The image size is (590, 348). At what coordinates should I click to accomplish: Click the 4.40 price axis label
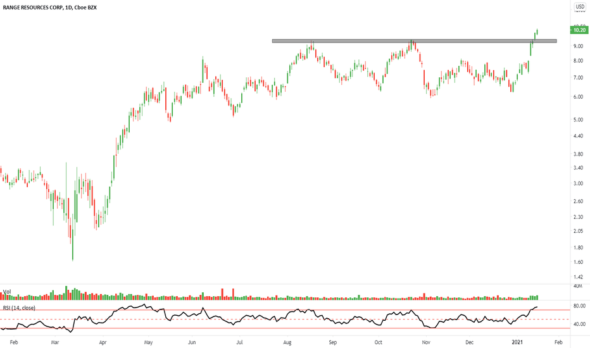[579, 136]
